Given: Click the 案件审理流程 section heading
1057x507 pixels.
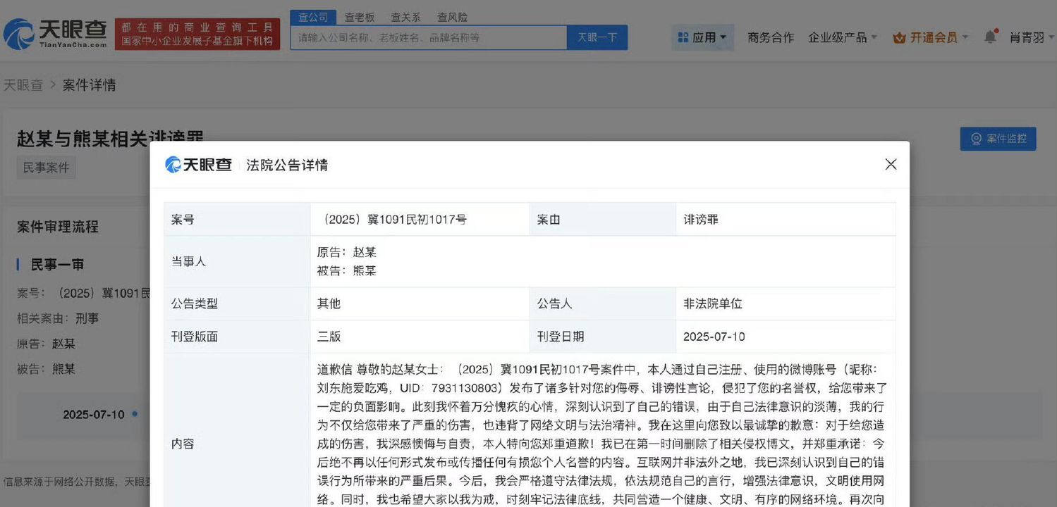Looking at the screenshot, I should pyautogui.click(x=58, y=227).
